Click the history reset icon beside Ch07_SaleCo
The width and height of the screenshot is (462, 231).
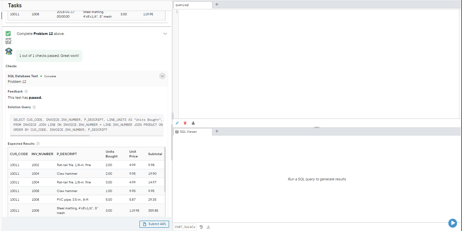point(201,227)
